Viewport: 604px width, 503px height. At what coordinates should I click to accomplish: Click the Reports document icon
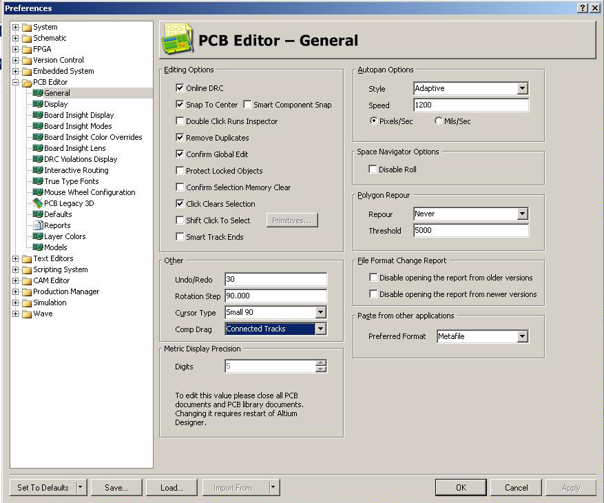38,225
